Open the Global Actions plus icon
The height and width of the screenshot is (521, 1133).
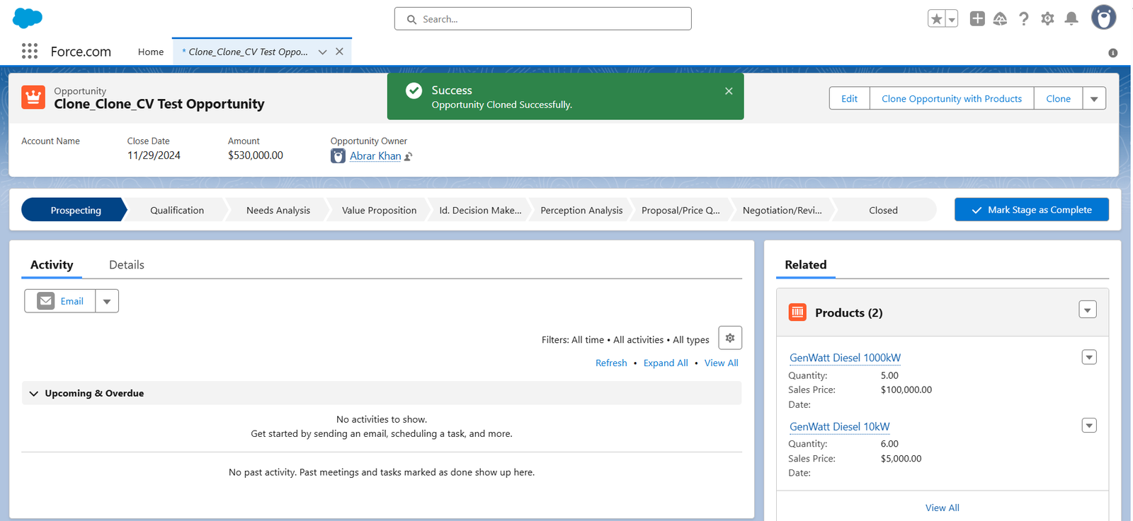point(977,19)
